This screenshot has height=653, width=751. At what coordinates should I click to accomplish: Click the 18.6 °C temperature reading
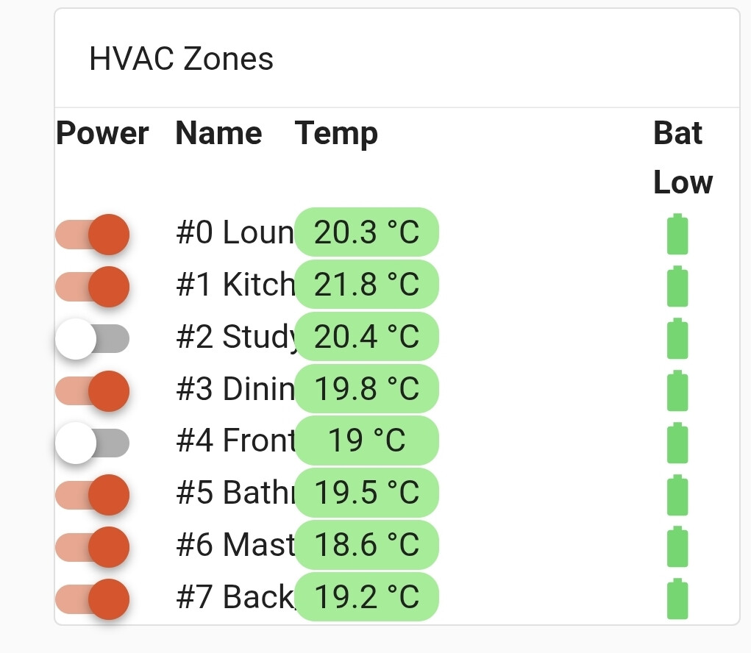[367, 545]
